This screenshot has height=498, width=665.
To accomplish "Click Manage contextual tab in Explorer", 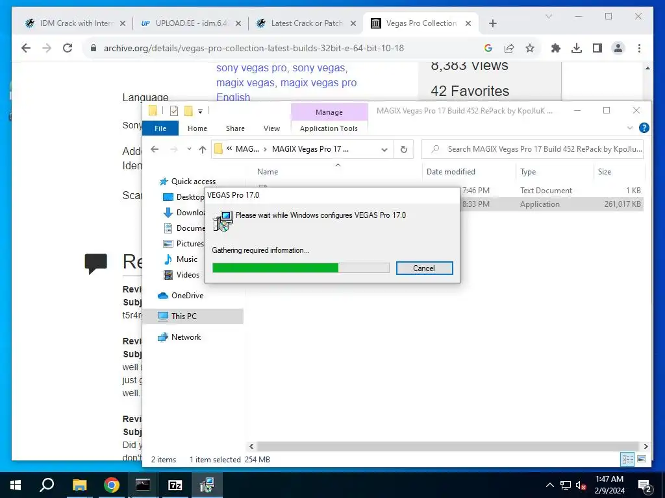I will tap(329, 112).
